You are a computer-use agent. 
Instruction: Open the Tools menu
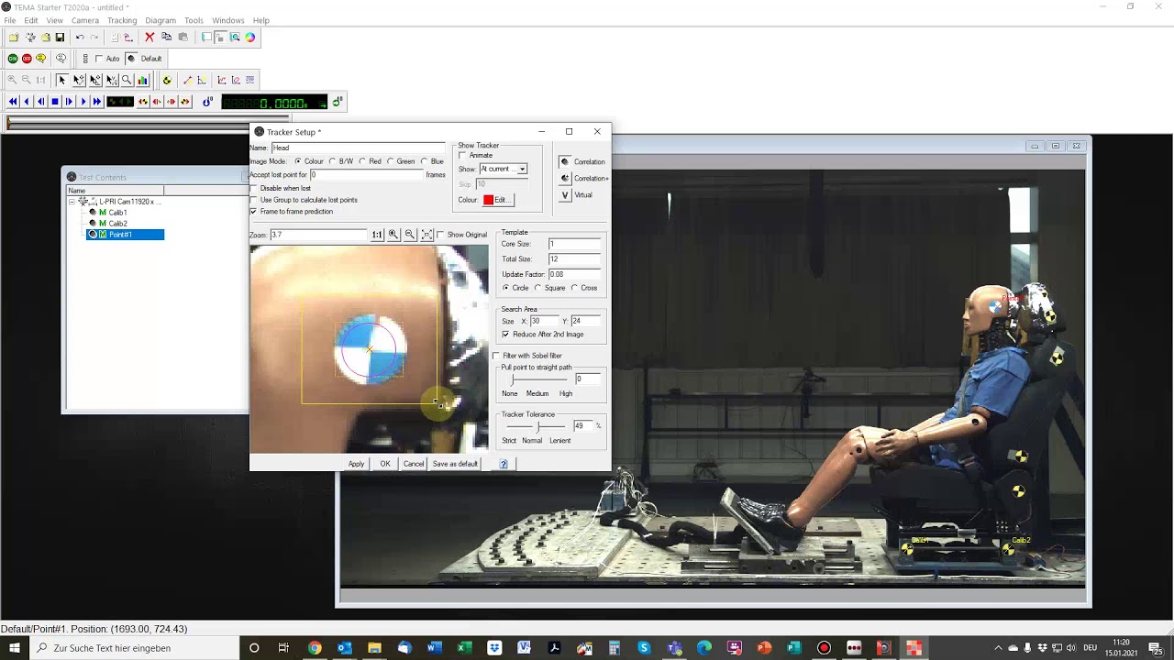[194, 20]
